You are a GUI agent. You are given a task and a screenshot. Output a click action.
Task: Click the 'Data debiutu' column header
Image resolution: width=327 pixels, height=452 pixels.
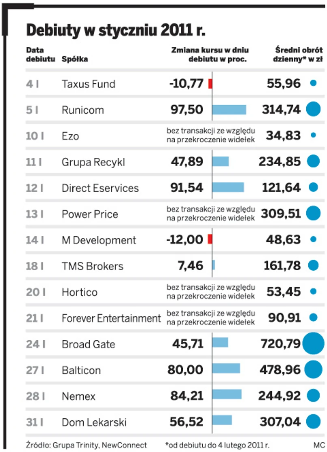click(x=35, y=54)
